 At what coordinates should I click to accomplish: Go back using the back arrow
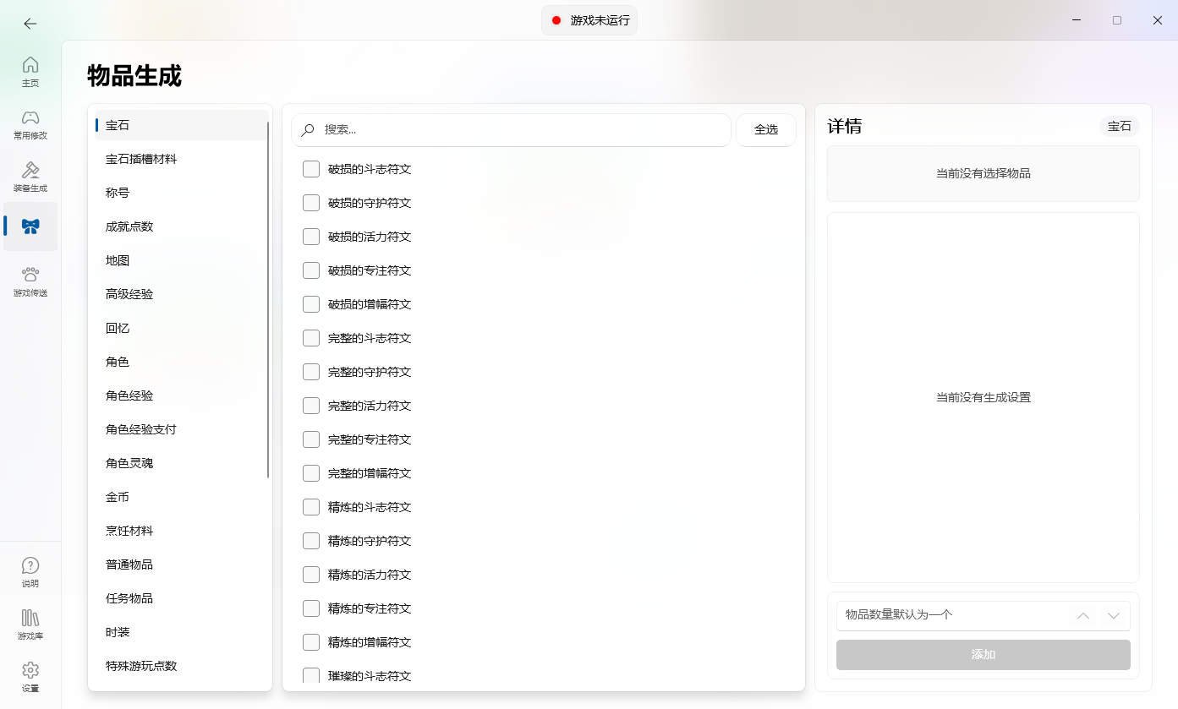pyautogui.click(x=30, y=24)
